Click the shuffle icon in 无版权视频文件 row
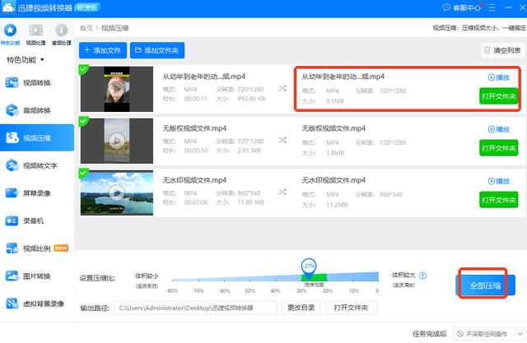Viewport: 527px width, 343px height. tap(282, 140)
